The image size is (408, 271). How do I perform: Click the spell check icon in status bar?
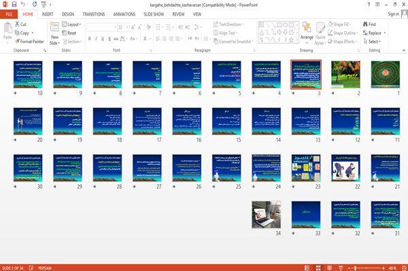[x=31, y=268]
